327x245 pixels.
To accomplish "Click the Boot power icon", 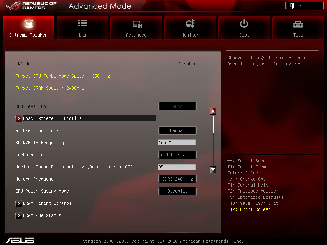I will (x=244, y=24).
